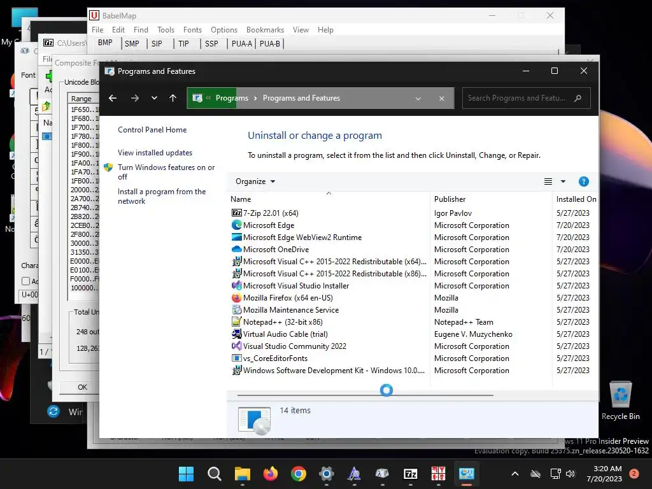
Task: Open Install a program from the network
Action: point(162,196)
